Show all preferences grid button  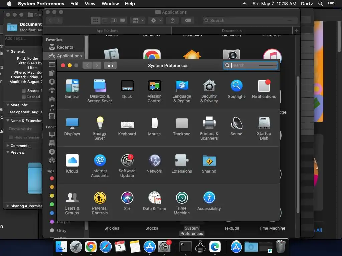click(x=110, y=65)
